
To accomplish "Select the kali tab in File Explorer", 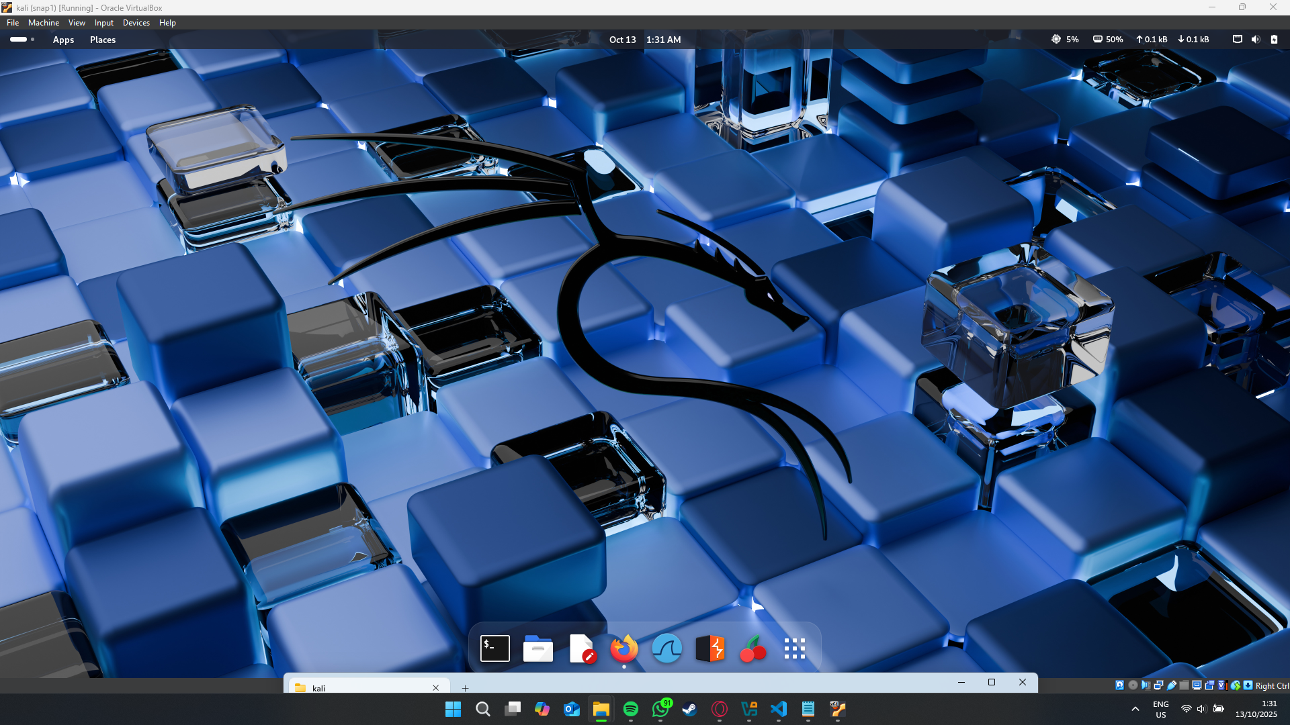I will (x=370, y=687).
